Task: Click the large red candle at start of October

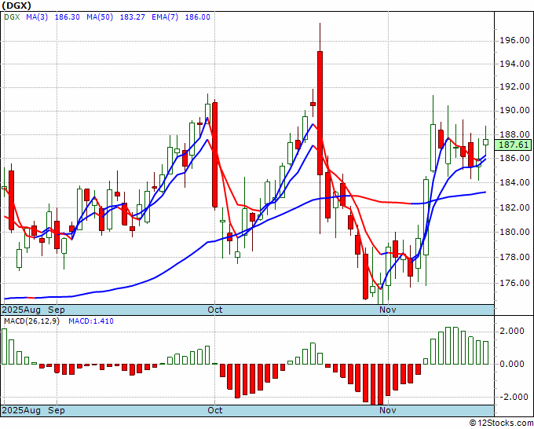Action: pyautogui.click(x=214, y=155)
